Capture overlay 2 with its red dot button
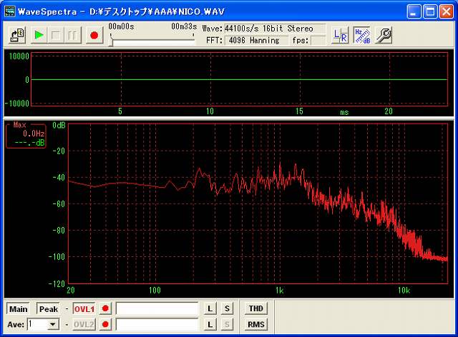Screen dimensions: 458x337 (105, 324)
